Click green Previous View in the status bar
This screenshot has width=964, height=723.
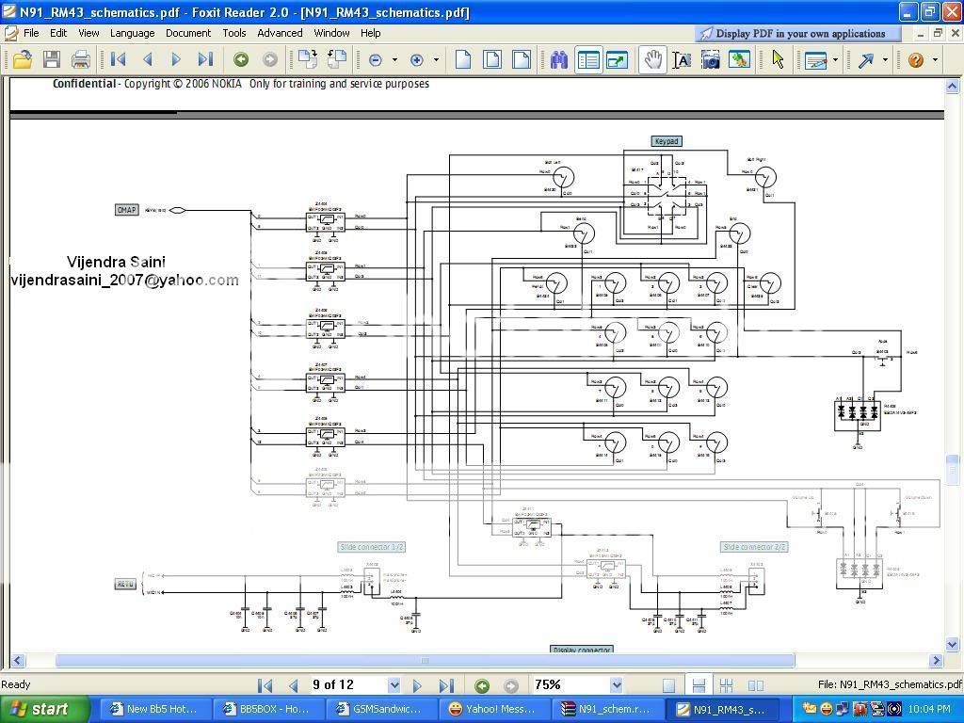482,685
